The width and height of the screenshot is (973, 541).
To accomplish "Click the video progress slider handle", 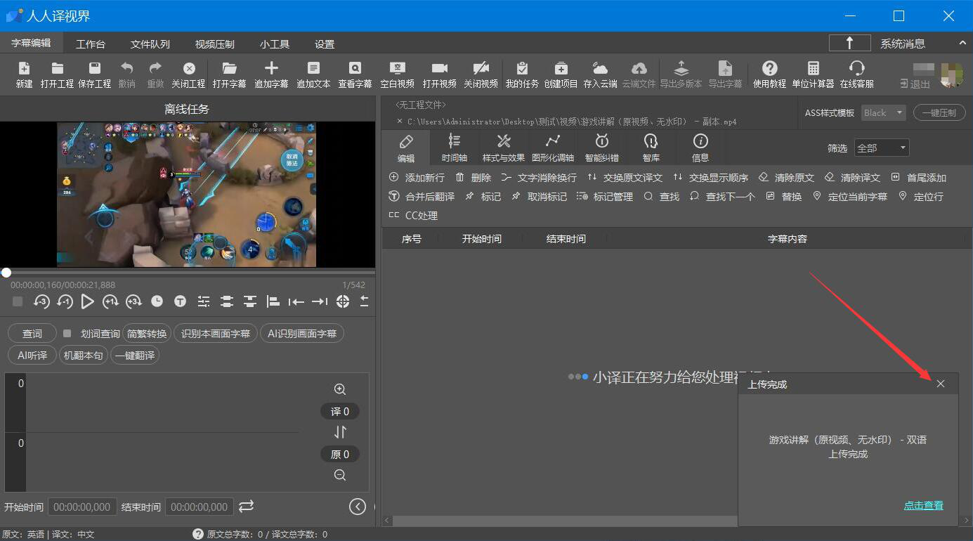I will (6, 273).
